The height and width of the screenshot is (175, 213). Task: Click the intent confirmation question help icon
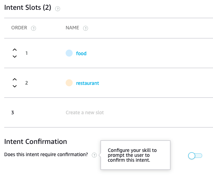click(94, 155)
